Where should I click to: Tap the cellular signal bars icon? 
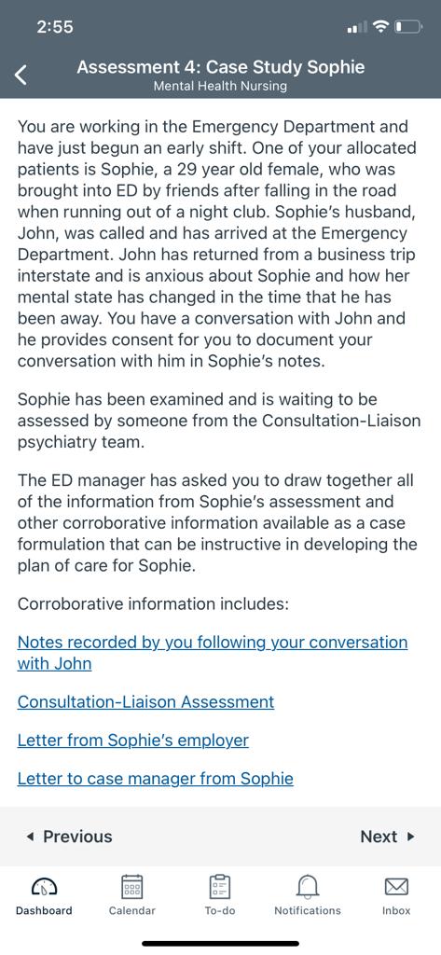coord(356,27)
